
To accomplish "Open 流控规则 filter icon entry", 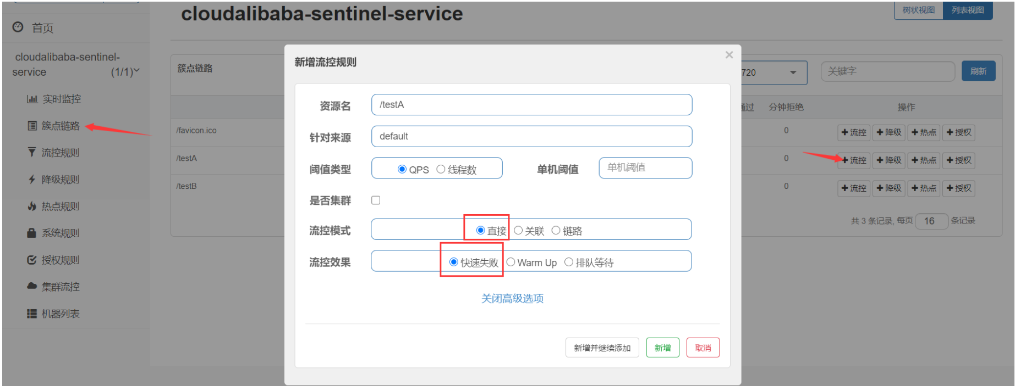I will pos(32,152).
